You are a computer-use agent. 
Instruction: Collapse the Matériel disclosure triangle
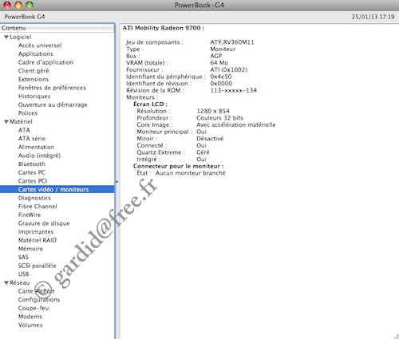pyautogui.click(x=6, y=122)
